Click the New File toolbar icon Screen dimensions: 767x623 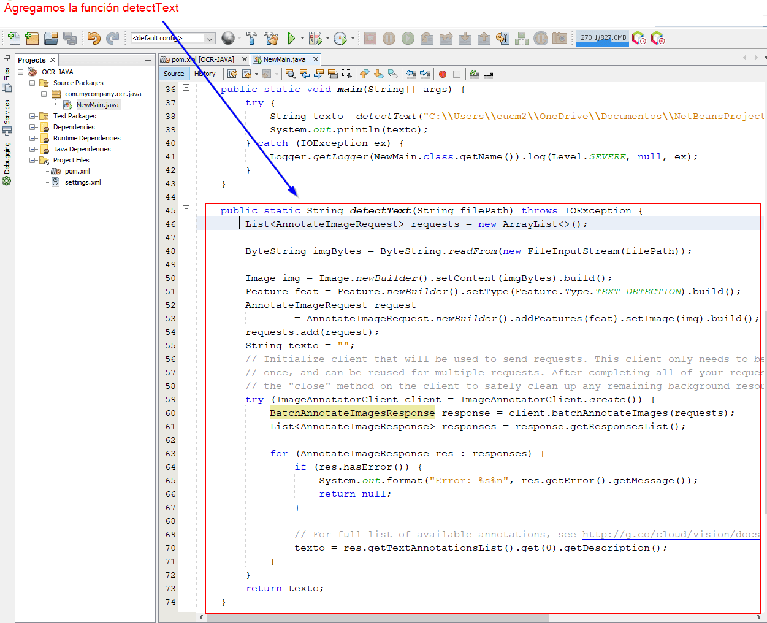tap(13, 39)
